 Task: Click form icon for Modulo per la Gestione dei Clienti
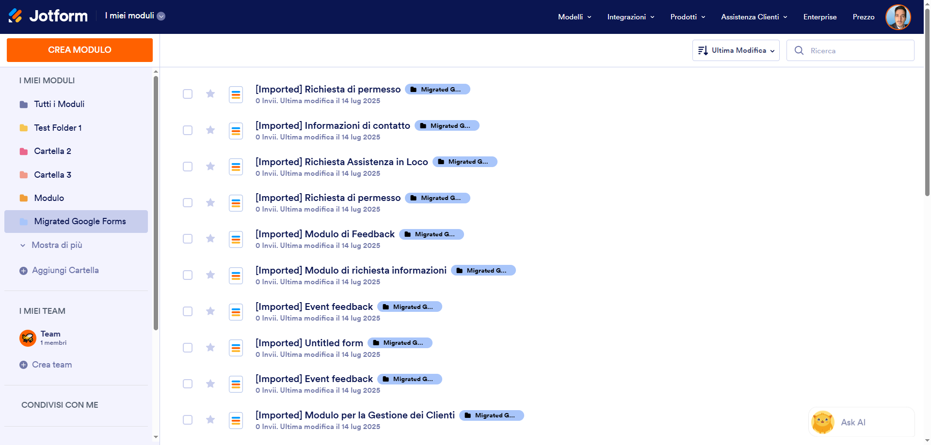[236, 420]
